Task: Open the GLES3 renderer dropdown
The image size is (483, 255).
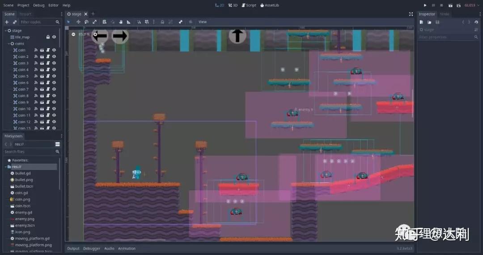Action: [470, 5]
